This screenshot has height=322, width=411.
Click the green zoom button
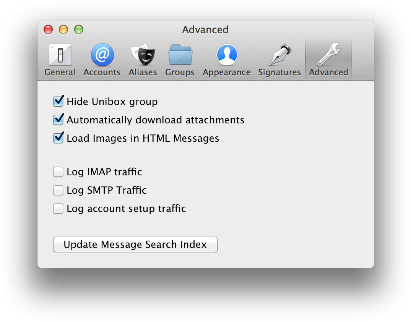(x=79, y=29)
